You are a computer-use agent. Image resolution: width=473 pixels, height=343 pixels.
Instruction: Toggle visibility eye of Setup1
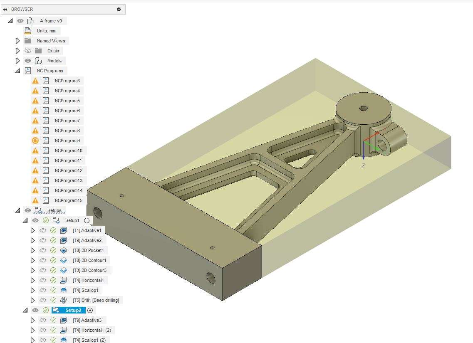point(35,220)
